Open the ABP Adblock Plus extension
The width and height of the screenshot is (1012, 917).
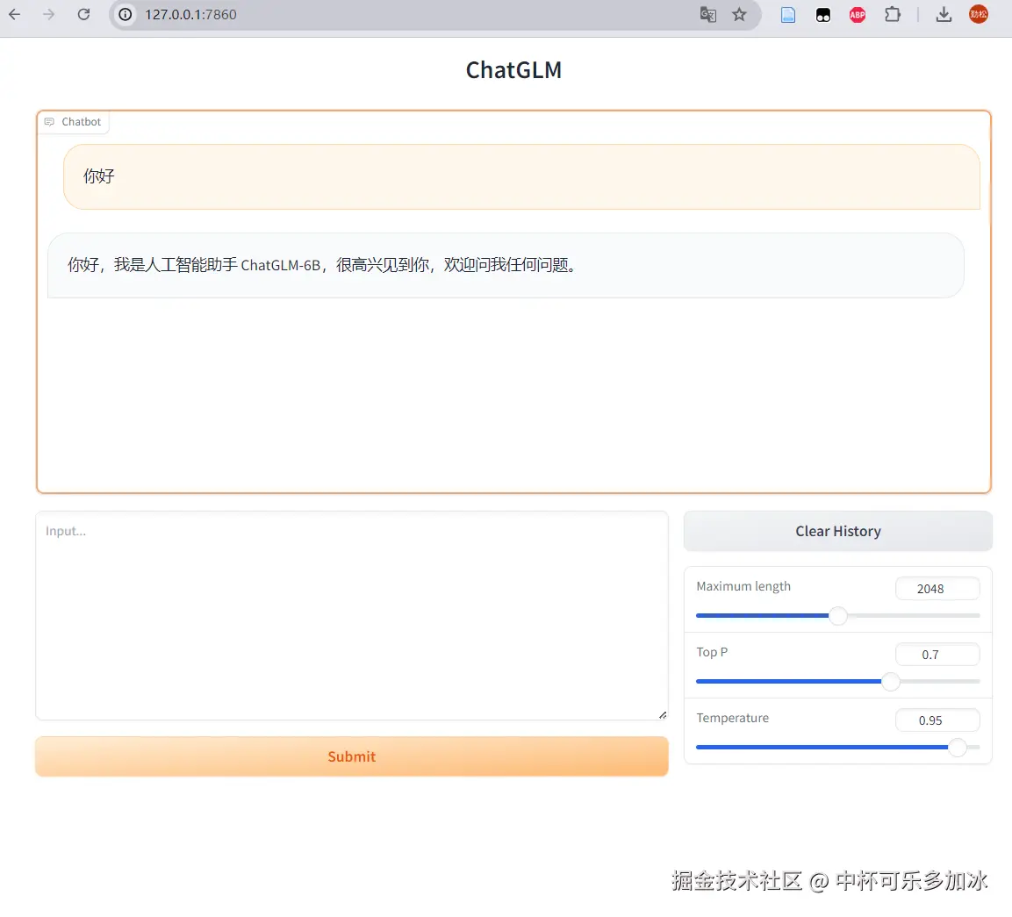[x=858, y=15]
